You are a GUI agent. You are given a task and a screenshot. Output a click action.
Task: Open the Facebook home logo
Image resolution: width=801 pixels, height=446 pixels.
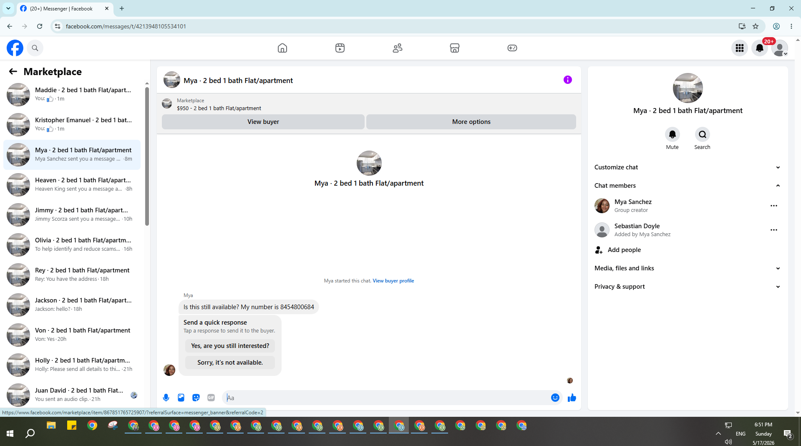click(x=15, y=48)
